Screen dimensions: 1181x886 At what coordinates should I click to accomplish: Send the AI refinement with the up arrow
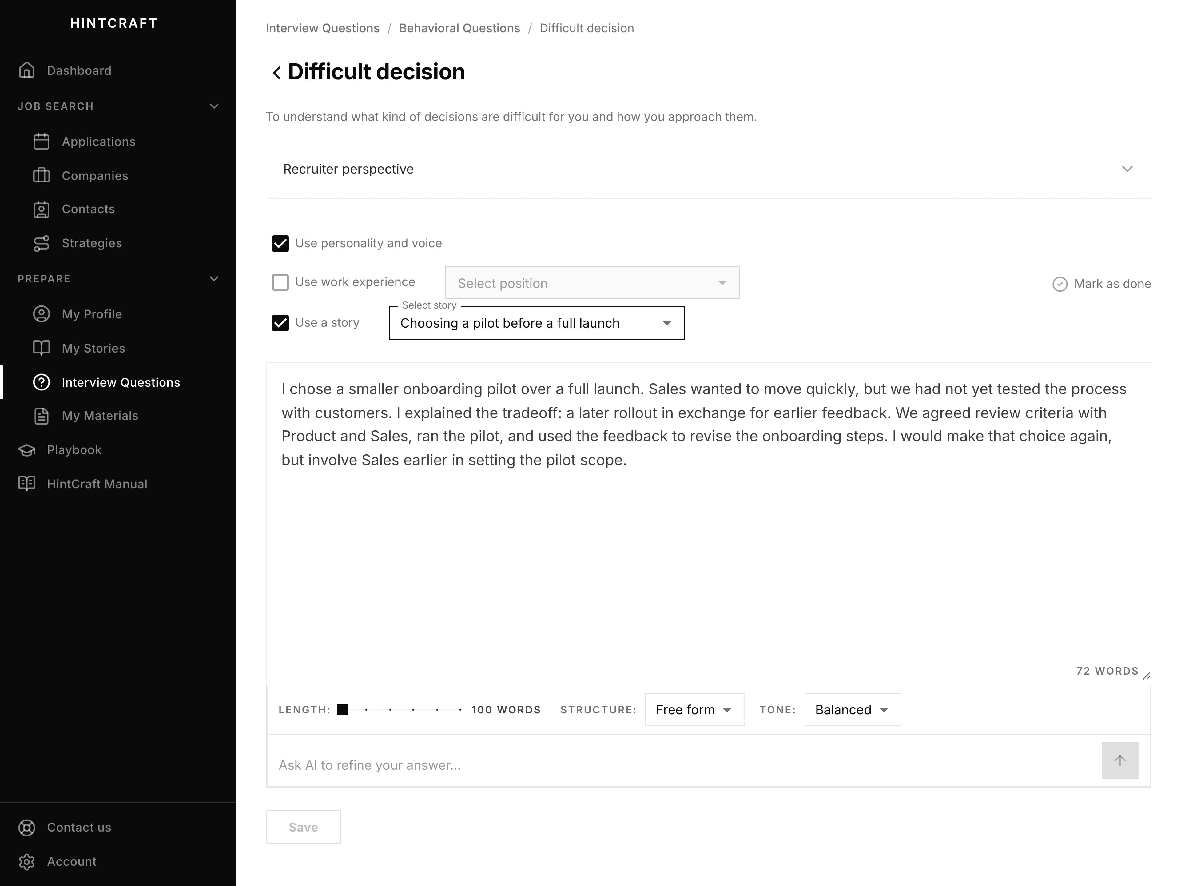[1119, 760]
